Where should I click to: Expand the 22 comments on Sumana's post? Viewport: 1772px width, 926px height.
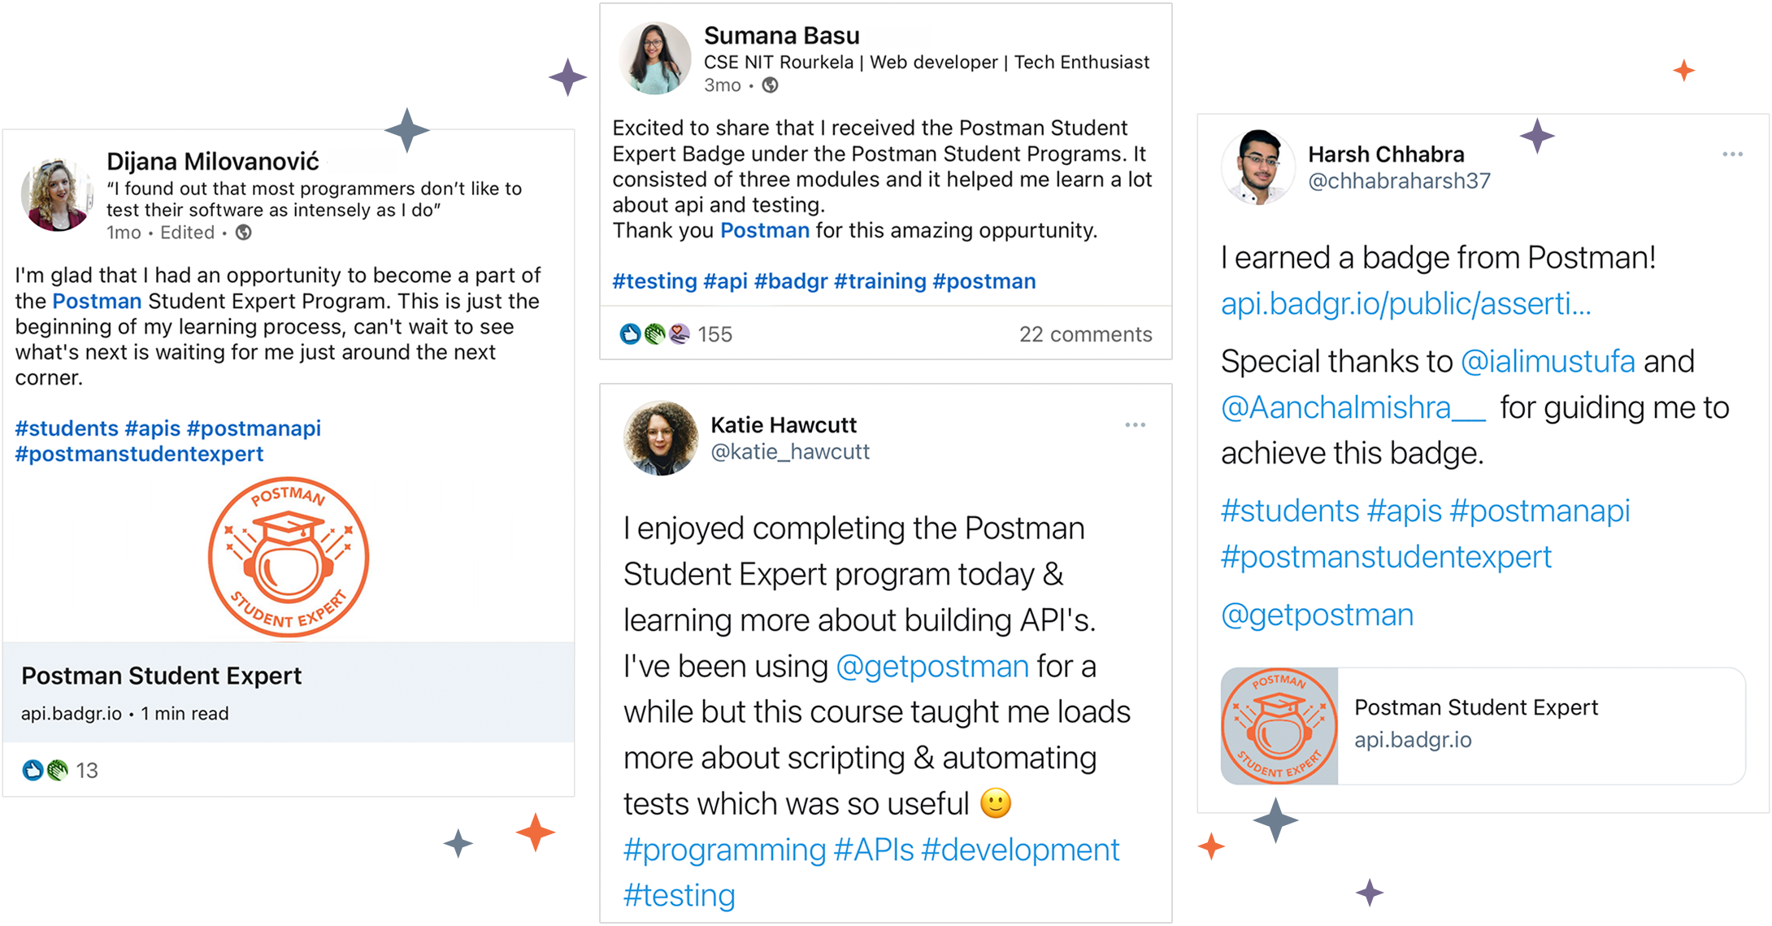point(1087,333)
